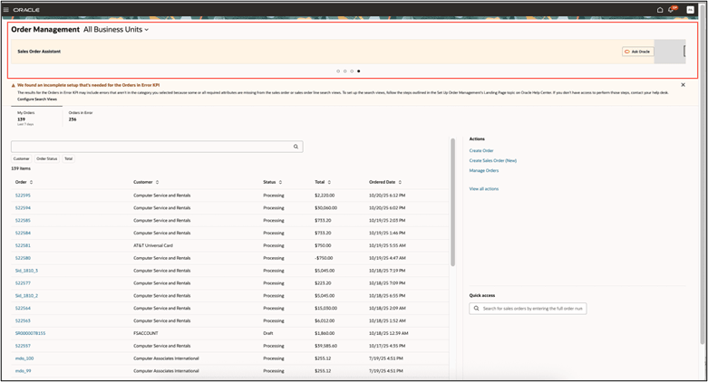
Task: Sort by Status column arrows
Action: pyautogui.click(x=280, y=182)
